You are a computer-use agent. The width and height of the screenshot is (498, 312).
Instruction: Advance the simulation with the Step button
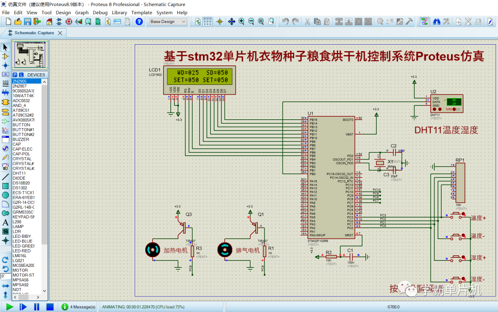click(x=23, y=306)
